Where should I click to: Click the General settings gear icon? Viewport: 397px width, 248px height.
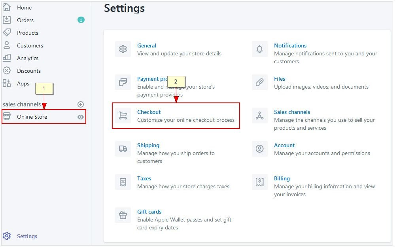pyautogui.click(x=123, y=49)
